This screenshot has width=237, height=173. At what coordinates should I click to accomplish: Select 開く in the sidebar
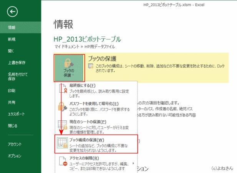coord(21,51)
